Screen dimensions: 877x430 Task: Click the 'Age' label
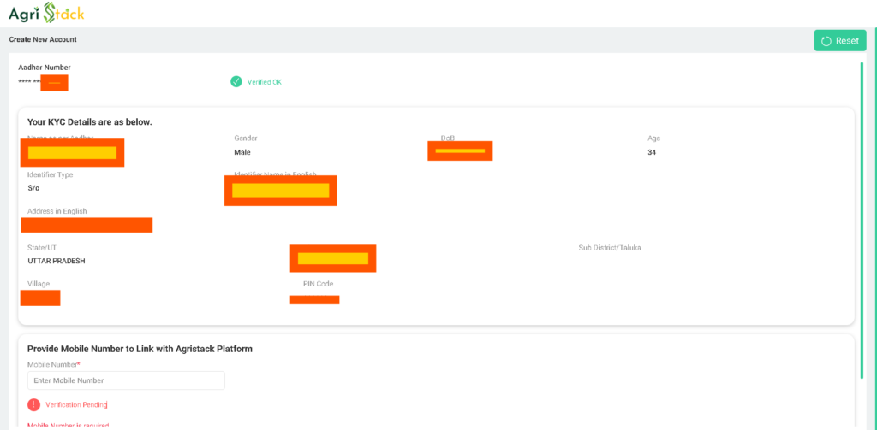click(653, 138)
